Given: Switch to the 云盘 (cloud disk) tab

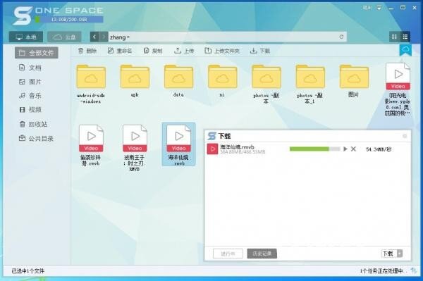Looking at the screenshot, I should 64,37.
